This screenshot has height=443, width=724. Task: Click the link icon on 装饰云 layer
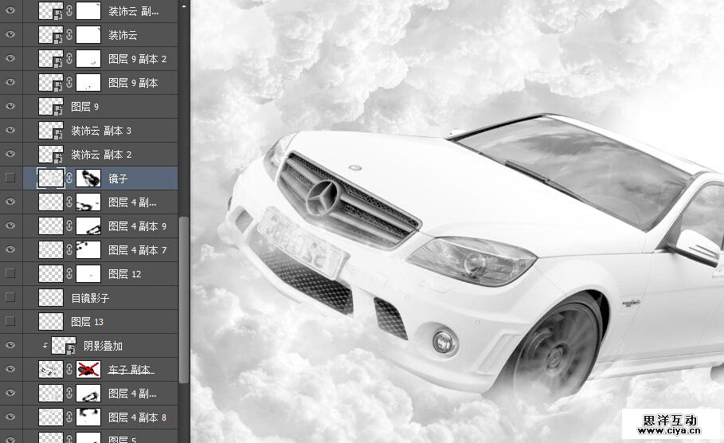pos(69,34)
